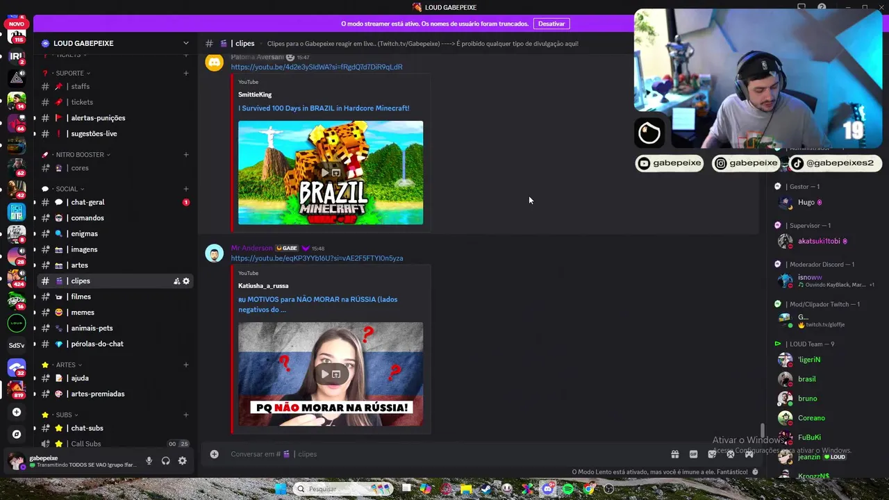This screenshot has height=500, width=889.
Task: Open the sugestões-live channel
Action: tap(115, 133)
